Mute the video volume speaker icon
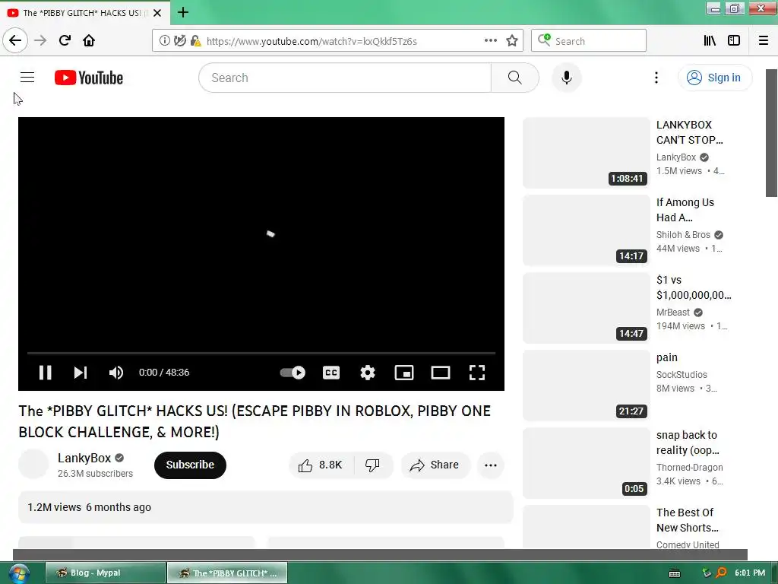The width and height of the screenshot is (778, 584). point(116,373)
